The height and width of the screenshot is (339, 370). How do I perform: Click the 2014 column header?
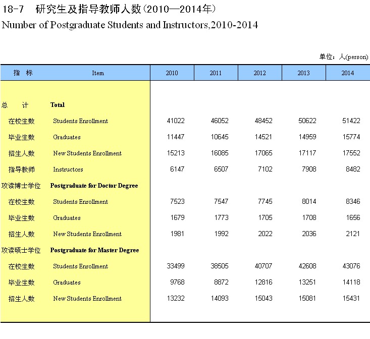(x=347, y=73)
